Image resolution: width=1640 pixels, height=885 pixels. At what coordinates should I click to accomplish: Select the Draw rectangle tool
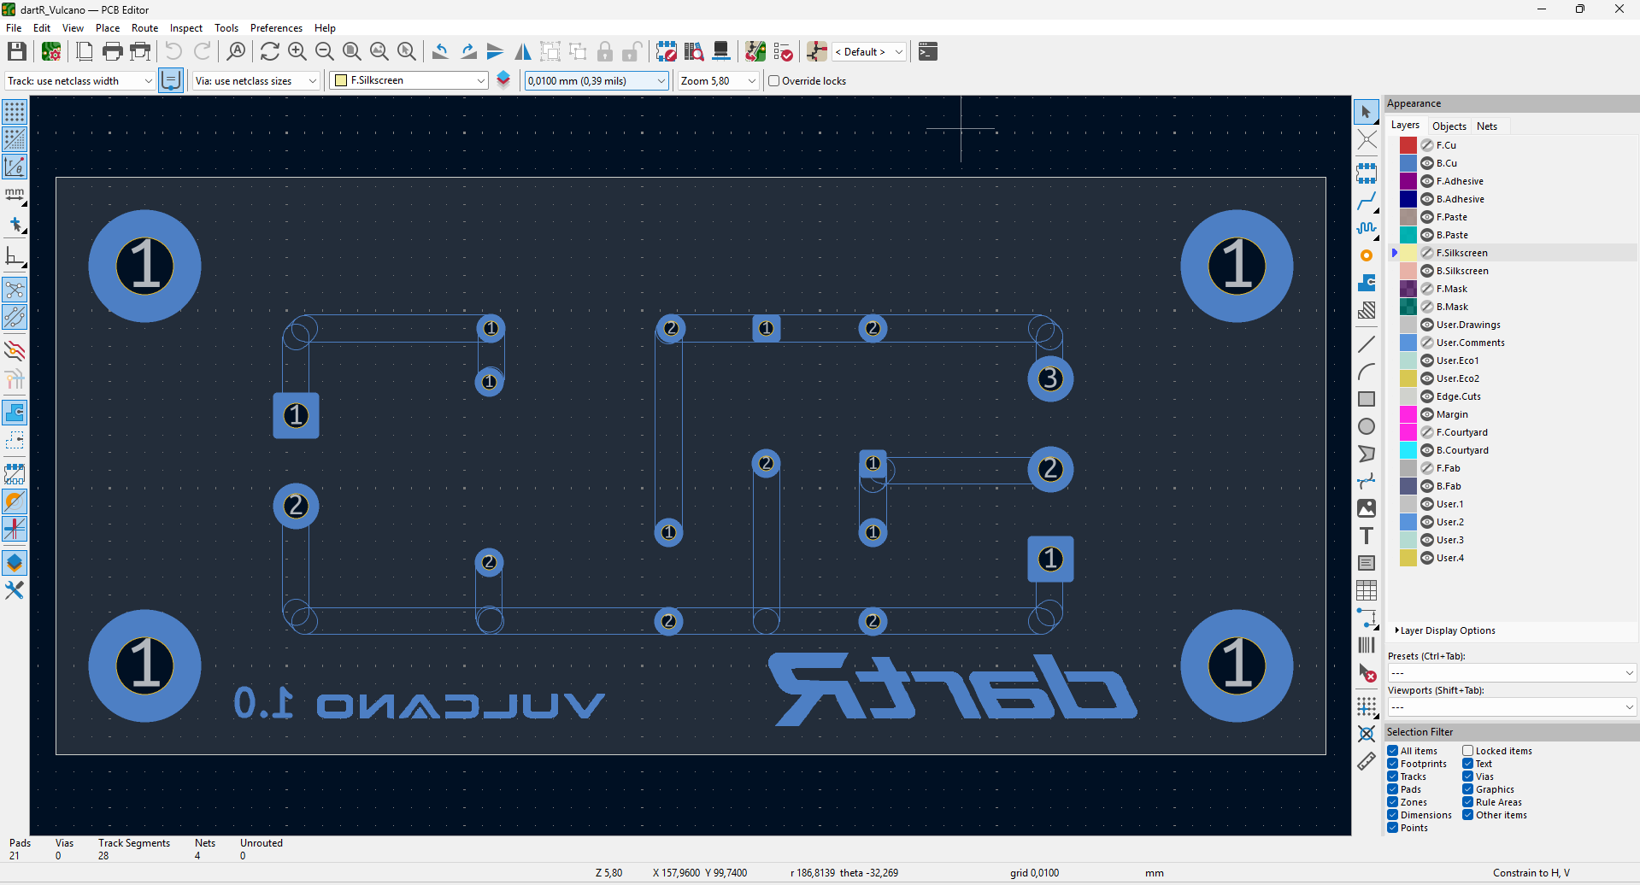[x=1366, y=399]
